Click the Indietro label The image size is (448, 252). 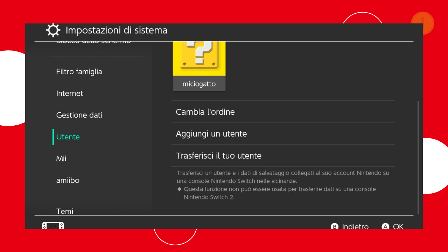tap(355, 226)
